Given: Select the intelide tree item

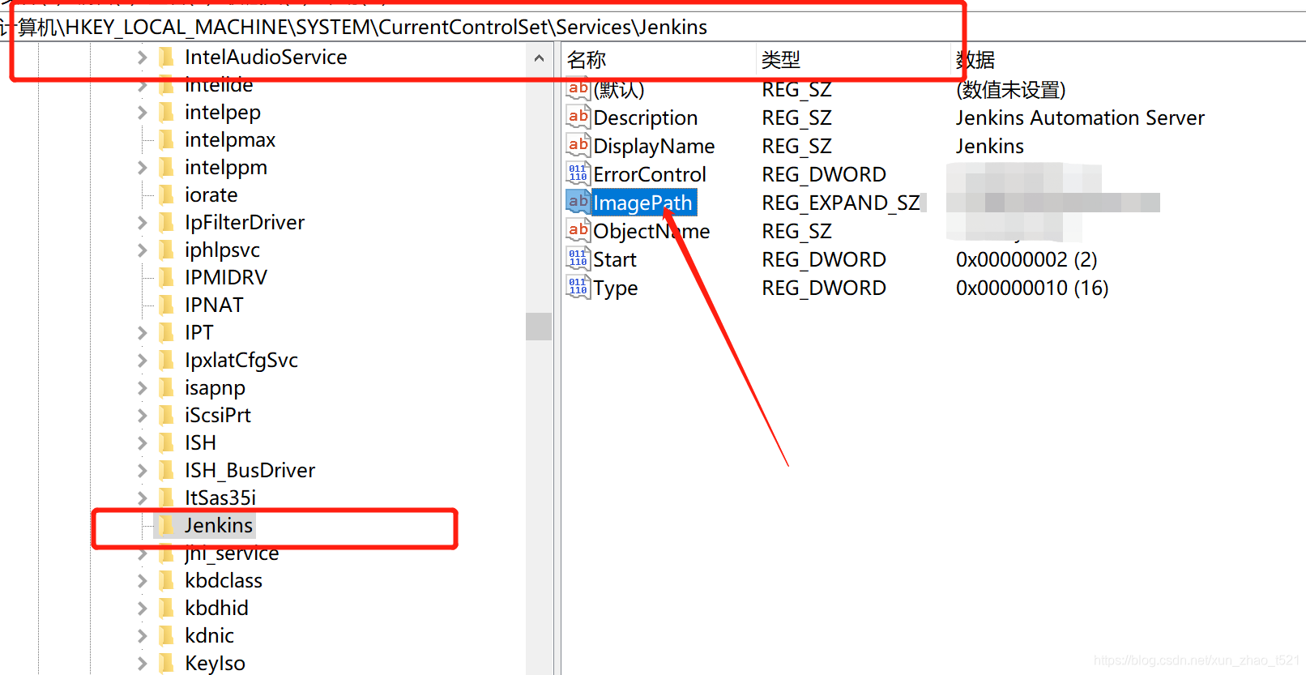Looking at the screenshot, I should pos(219,84).
